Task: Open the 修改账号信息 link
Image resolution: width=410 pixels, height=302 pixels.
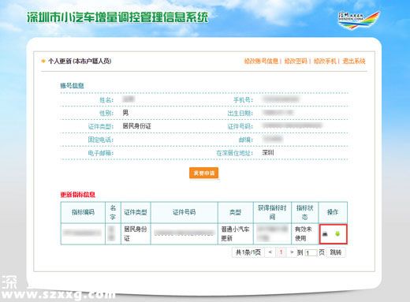Action: pos(261,62)
